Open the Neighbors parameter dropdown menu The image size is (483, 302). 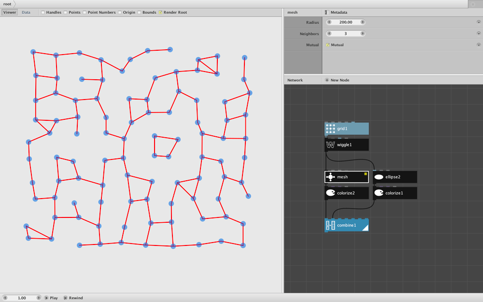tap(479, 34)
